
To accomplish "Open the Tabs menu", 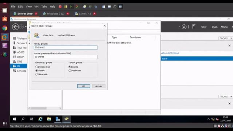I will [44, 7].
